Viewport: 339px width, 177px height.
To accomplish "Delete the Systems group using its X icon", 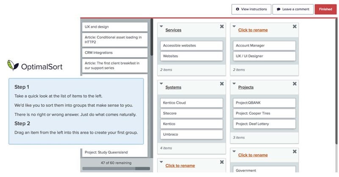I will pyautogui.click(x=222, y=84).
